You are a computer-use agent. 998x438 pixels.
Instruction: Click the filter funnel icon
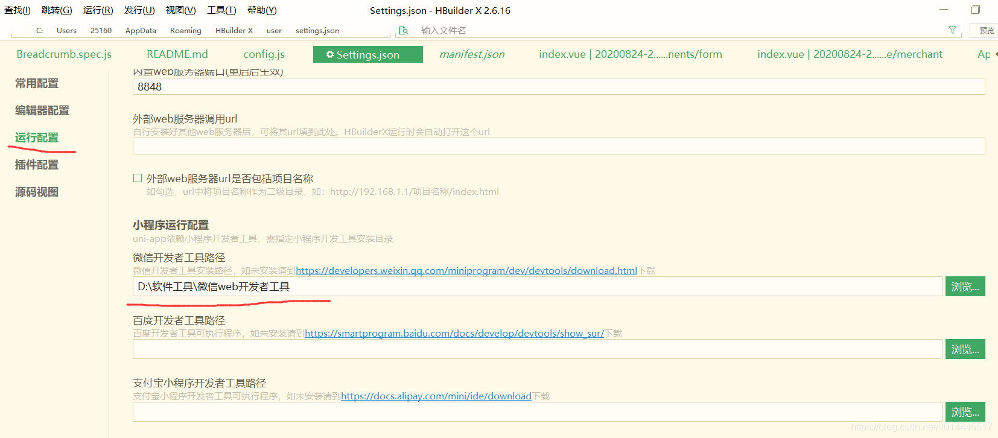point(952,30)
